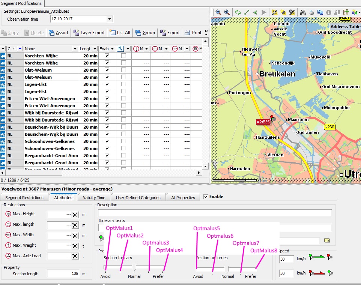Click the List All button
Screen dimensions: 361x285
pyautogui.click(x=120, y=33)
